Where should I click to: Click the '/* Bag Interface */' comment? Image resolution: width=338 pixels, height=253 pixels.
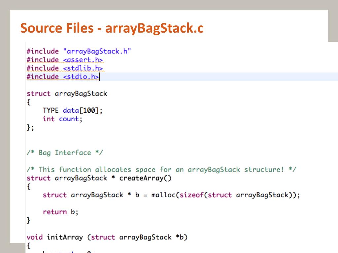click(65, 153)
